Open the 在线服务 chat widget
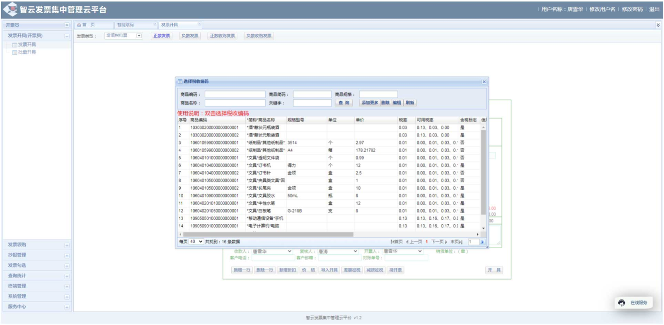This screenshot has width=664, height=325. pos(634,303)
